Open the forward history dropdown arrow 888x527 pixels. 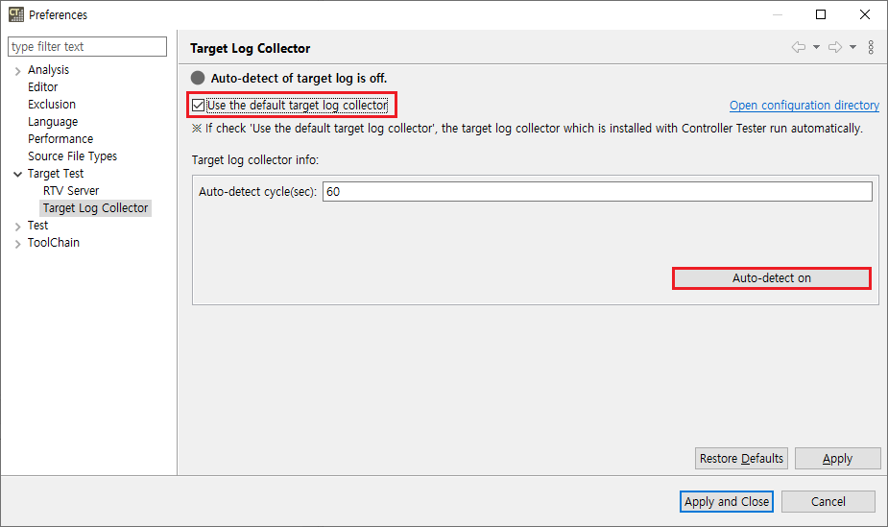852,47
